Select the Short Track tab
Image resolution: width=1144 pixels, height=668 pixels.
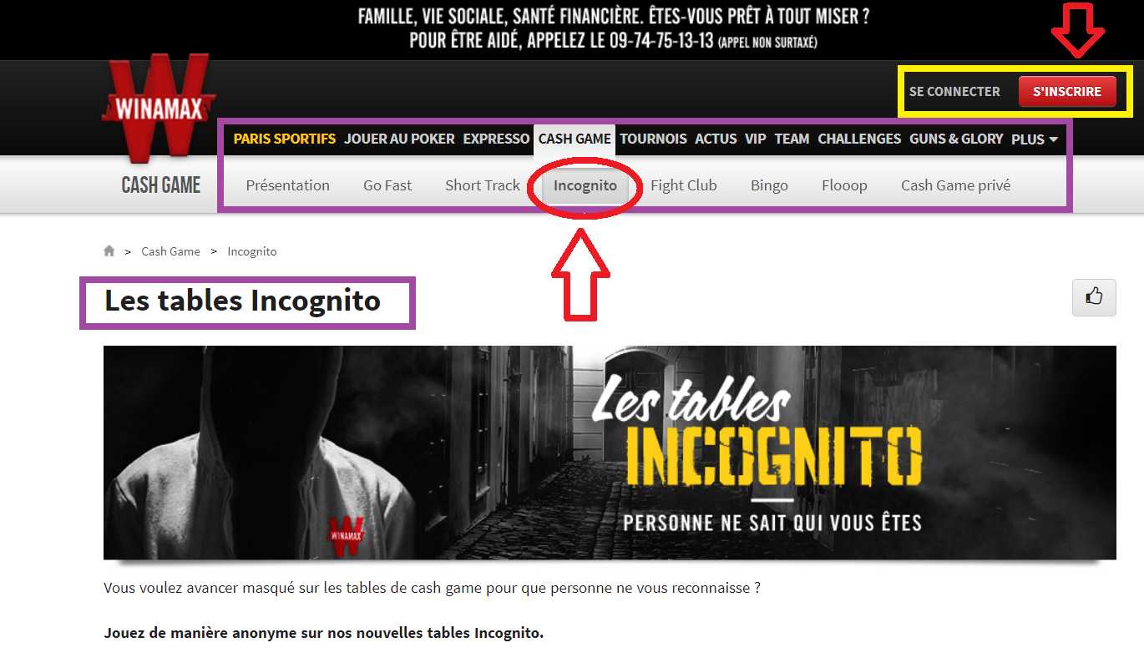tap(483, 185)
